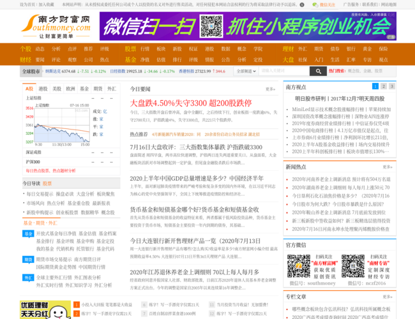Select the 基金 market tab

pyautogui.click(x=84, y=89)
